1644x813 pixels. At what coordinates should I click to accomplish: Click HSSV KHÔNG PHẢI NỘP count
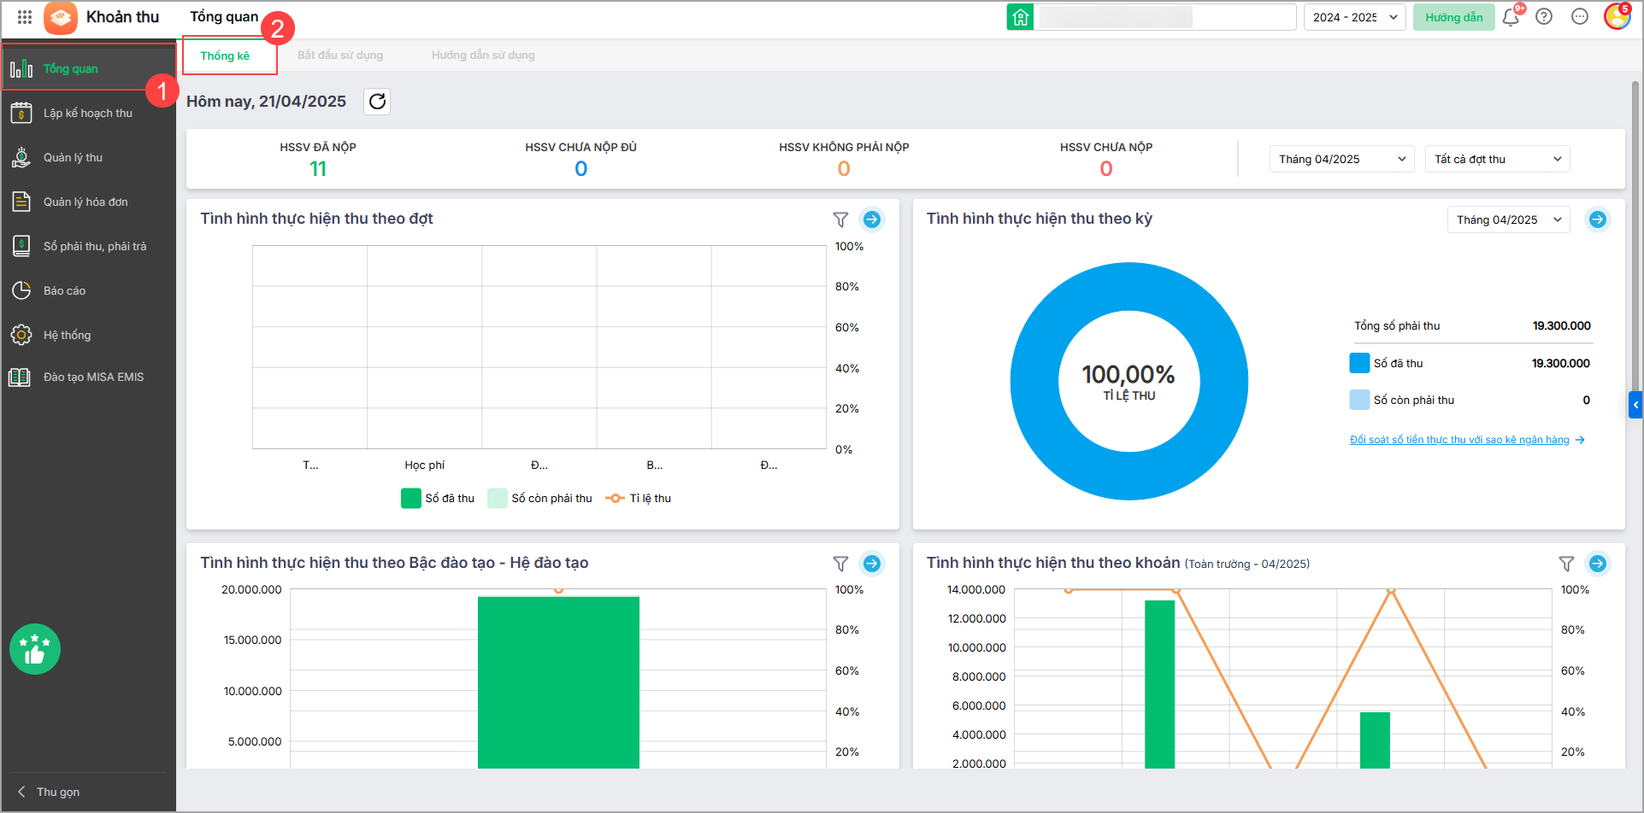[844, 169]
